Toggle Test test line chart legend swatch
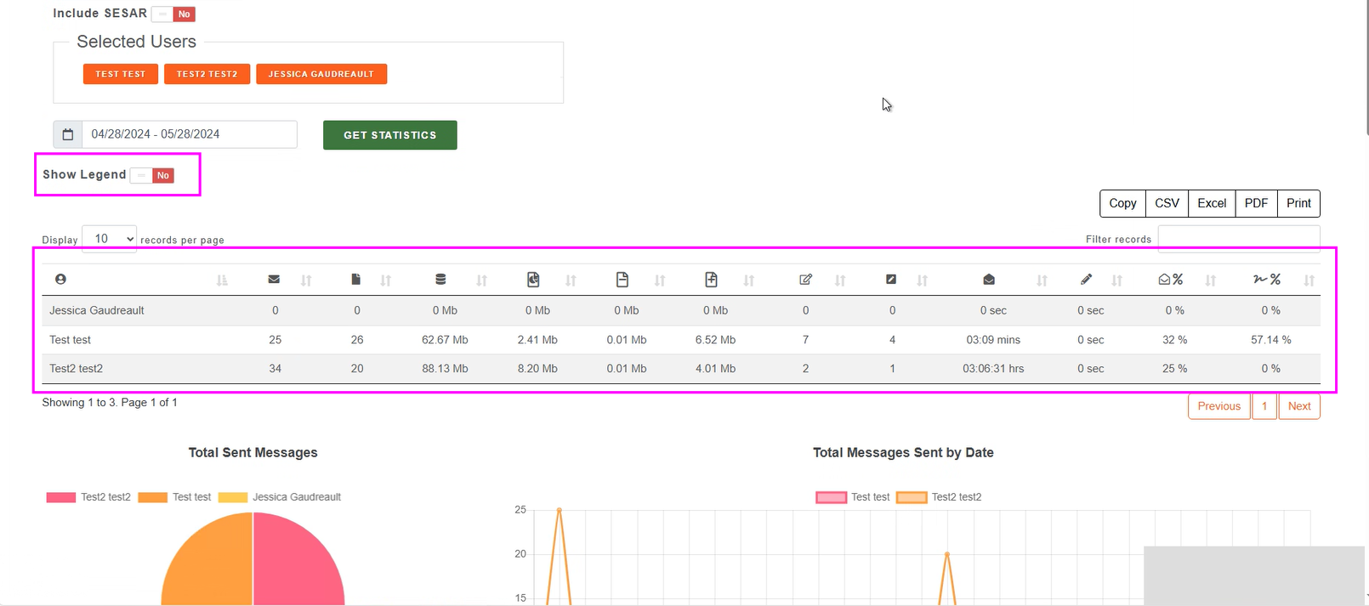Viewport: 1369px width, 606px height. tap(832, 497)
